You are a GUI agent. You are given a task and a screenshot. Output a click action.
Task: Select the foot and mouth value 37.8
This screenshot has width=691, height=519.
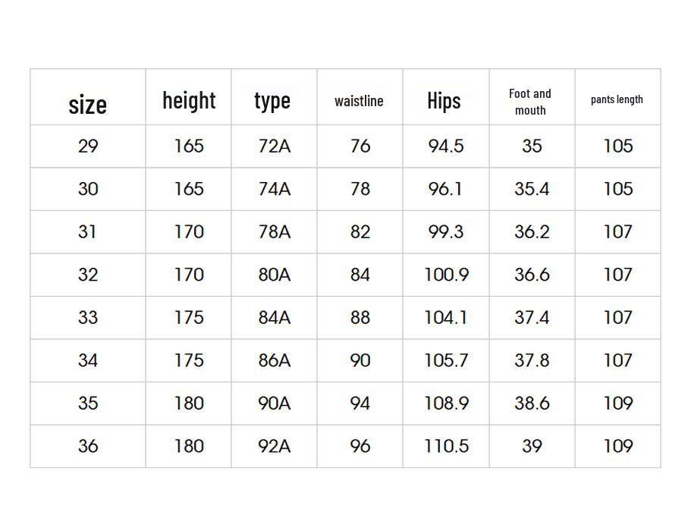coord(532,360)
